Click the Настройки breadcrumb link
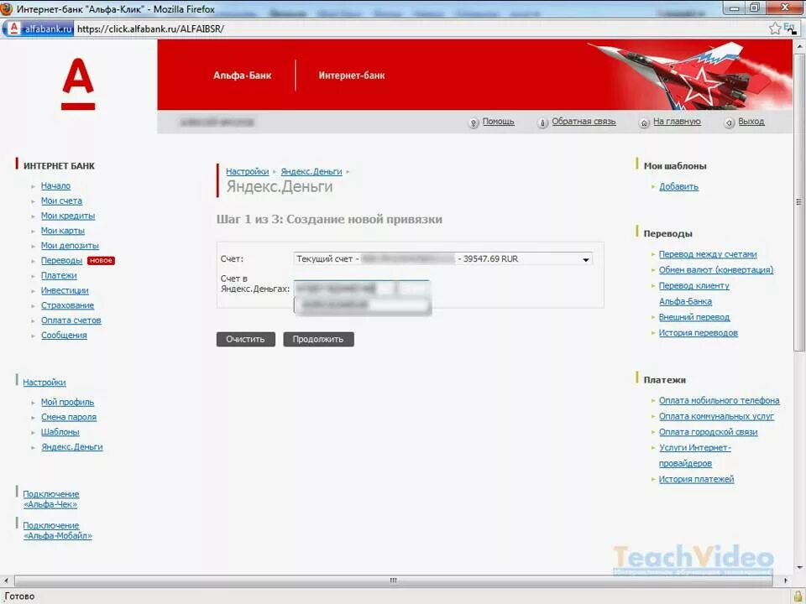 point(247,171)
